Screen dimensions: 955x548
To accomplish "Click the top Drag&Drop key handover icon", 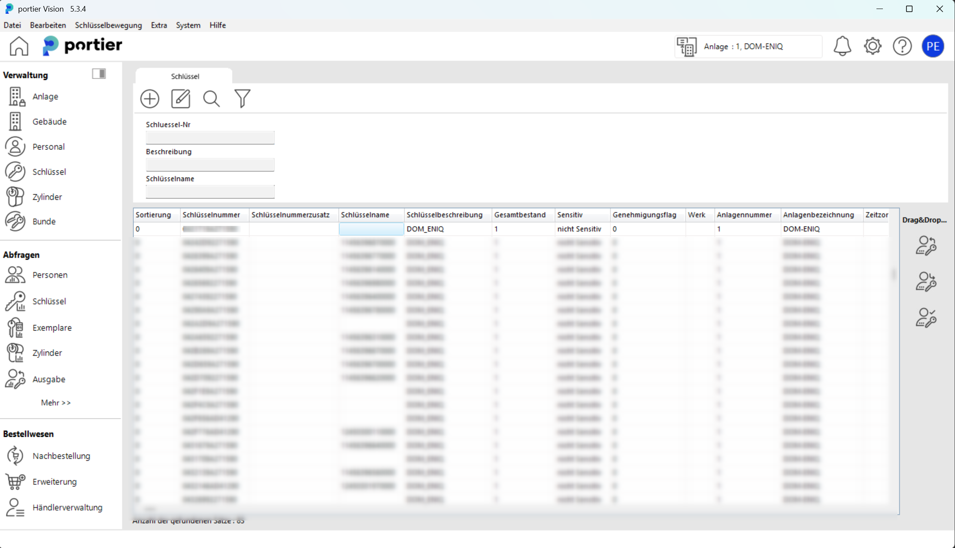I will point(926,246).
